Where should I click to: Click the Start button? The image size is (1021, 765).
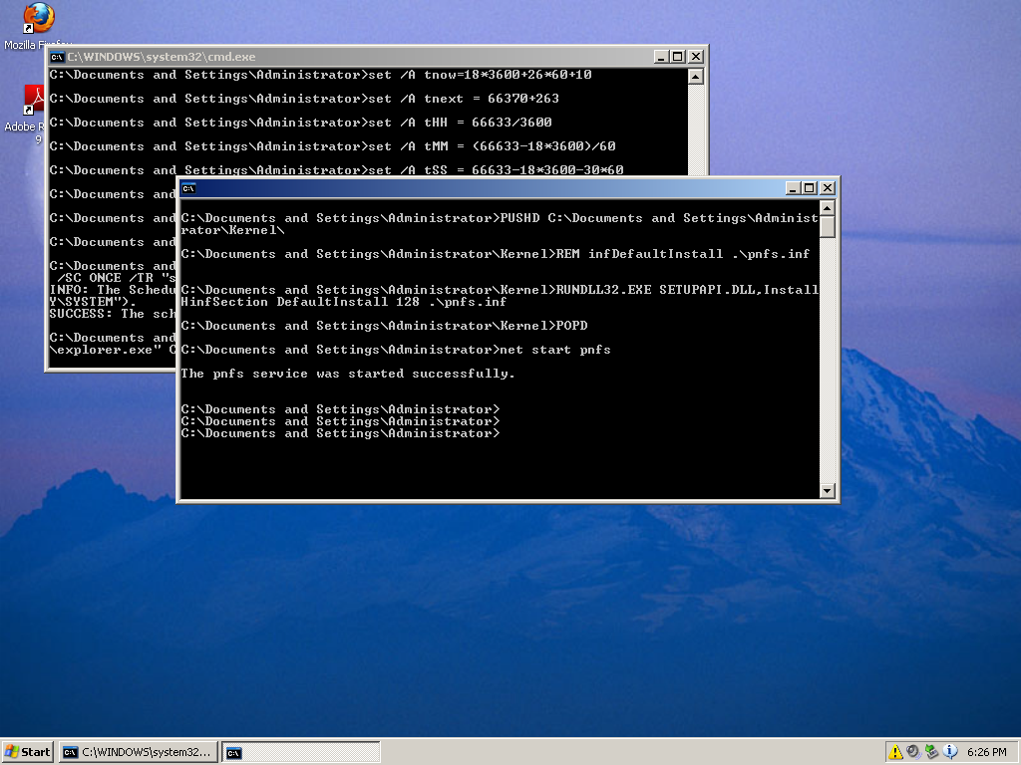pos(28,752)
